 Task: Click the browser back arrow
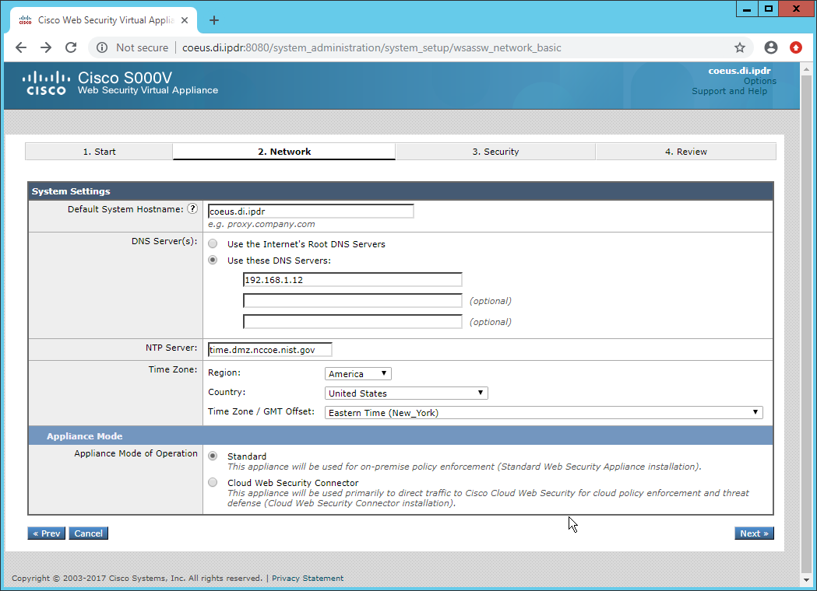point(21,48)
